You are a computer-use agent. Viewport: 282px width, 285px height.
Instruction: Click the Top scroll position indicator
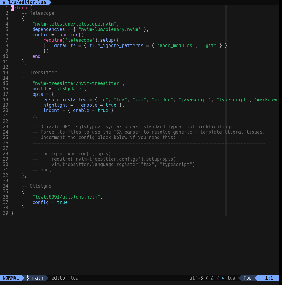pyautogui.click(x=247, y=278)
